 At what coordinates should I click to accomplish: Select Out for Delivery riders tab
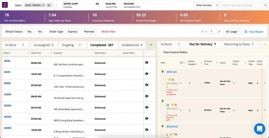(203, 44)
